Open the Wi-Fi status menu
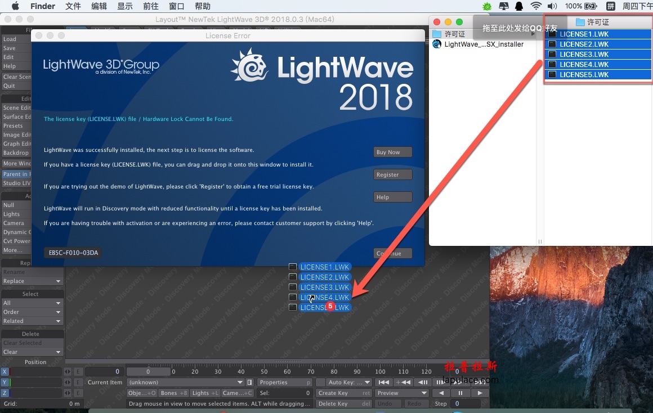Screen dimensions: 653x413 click(x=535, y=6)
